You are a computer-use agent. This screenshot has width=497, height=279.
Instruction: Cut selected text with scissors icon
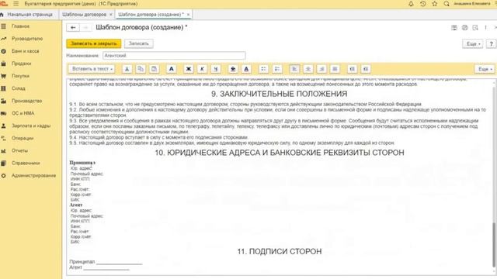(127, 69)
